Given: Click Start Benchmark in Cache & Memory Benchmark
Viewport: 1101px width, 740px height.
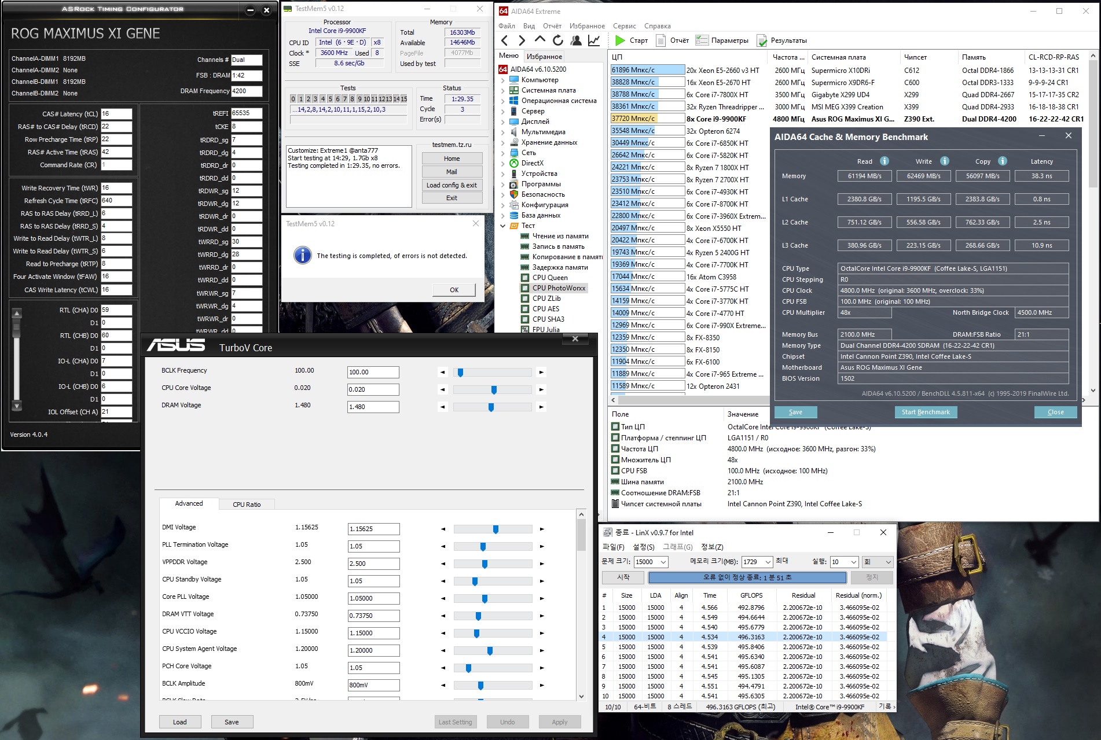Looking at the screenshot, I should pos(926,412).
